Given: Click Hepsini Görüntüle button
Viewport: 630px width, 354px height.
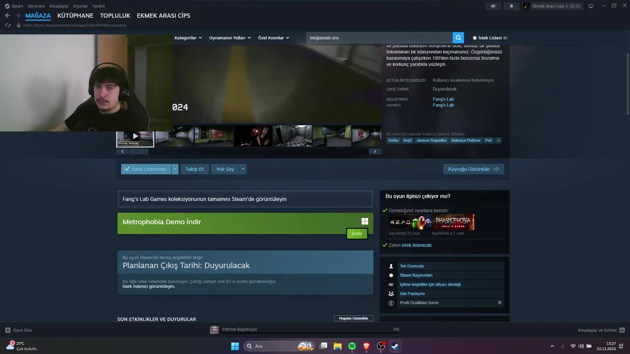Looking at the screenshot, I should [x=353, y=318].
